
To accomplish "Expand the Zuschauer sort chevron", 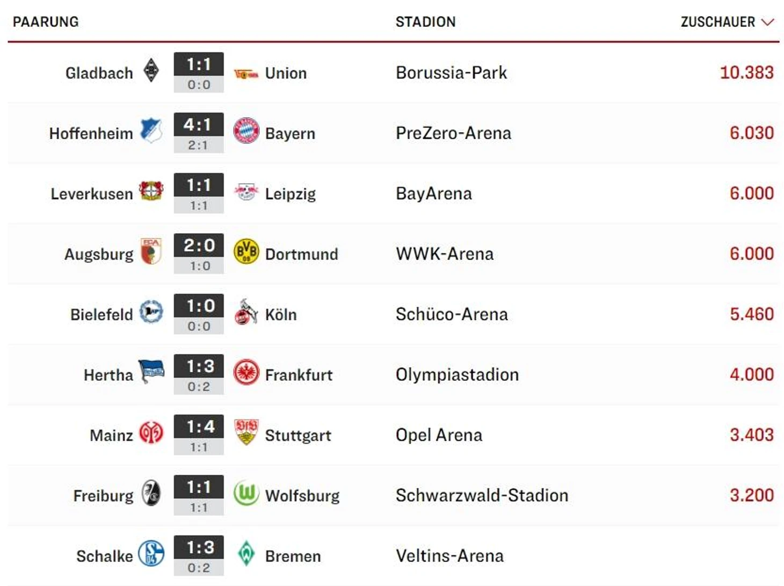I will pos(768,22).
